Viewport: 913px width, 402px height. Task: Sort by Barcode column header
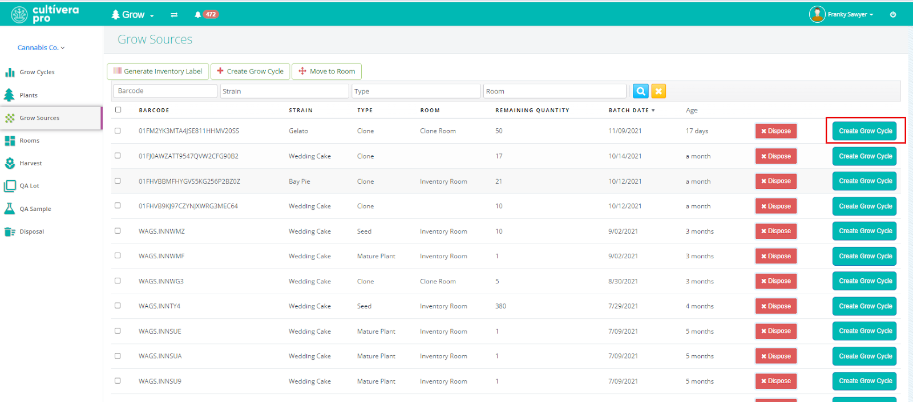(x=154, y=110)
